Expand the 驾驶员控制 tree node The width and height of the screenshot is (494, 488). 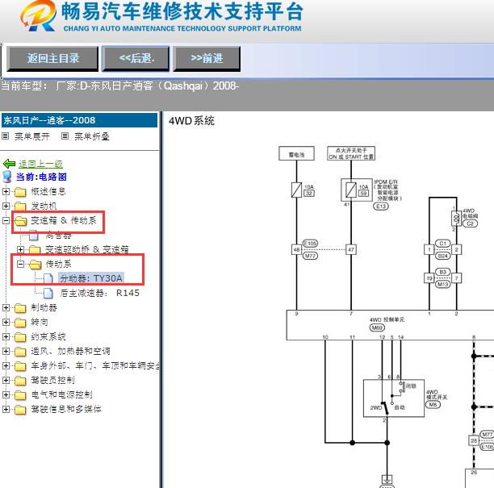tap(6, 380)
